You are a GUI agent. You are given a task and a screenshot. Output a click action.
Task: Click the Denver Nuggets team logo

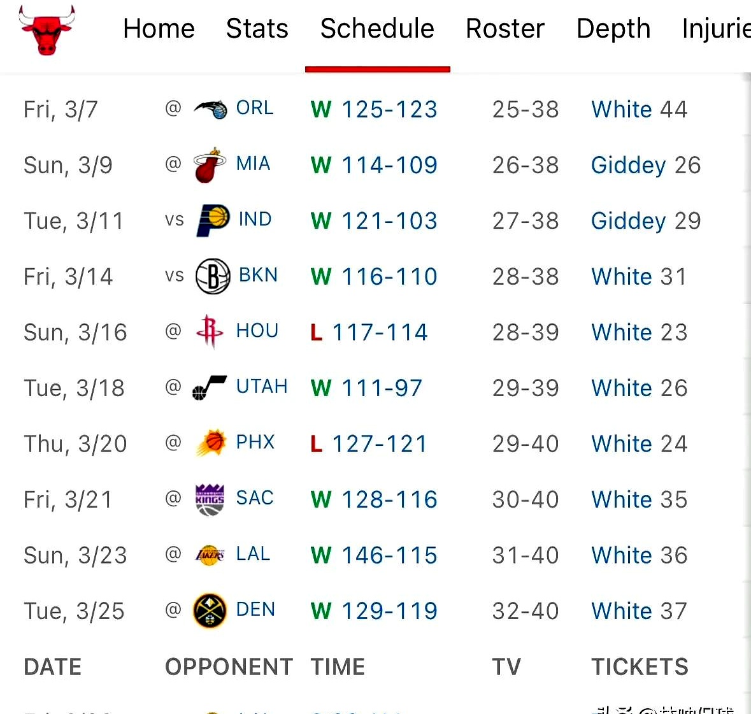click(210, 611)
